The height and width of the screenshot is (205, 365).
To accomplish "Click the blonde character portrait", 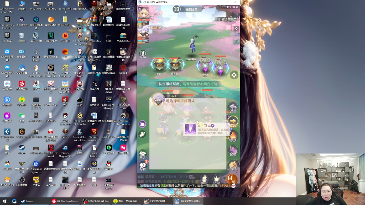I will pos(143,13).
